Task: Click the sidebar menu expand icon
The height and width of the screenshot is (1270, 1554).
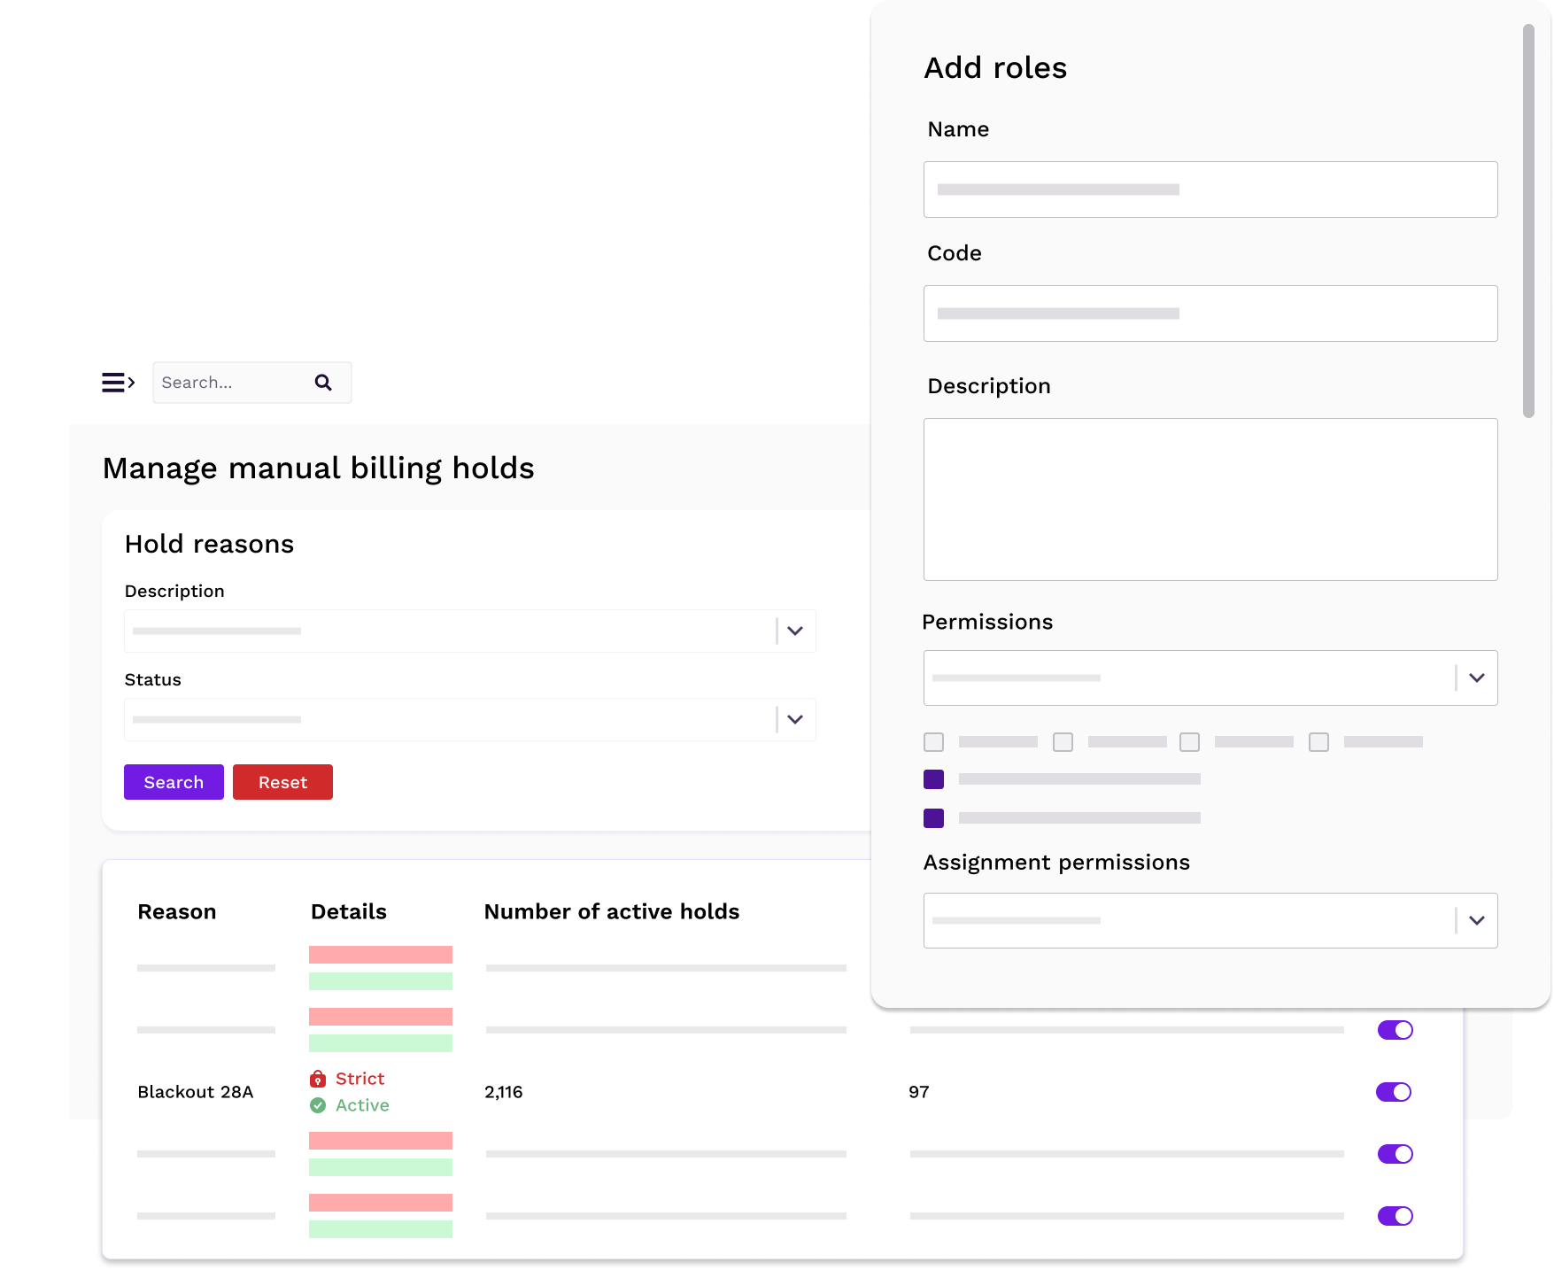Action: pos(118,383)
